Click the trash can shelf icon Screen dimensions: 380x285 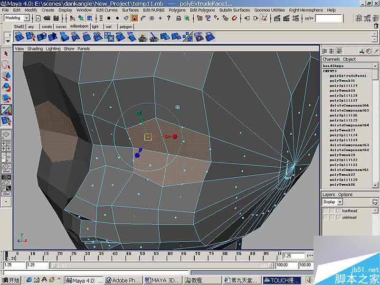pos(376,26)
